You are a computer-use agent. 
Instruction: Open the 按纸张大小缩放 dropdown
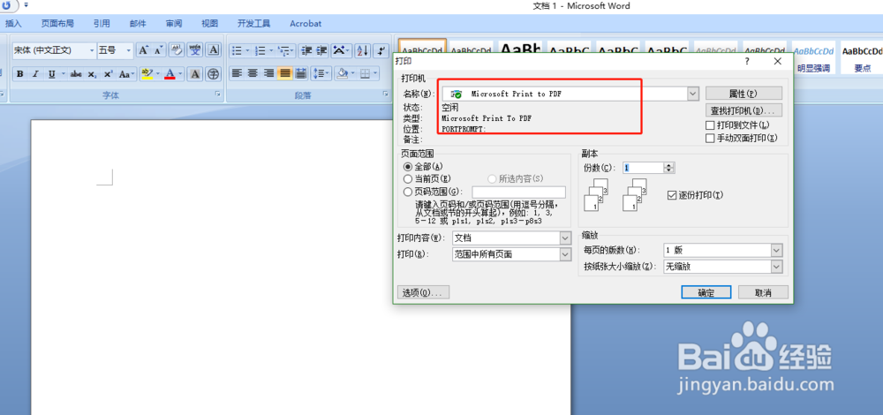point(776,266)
